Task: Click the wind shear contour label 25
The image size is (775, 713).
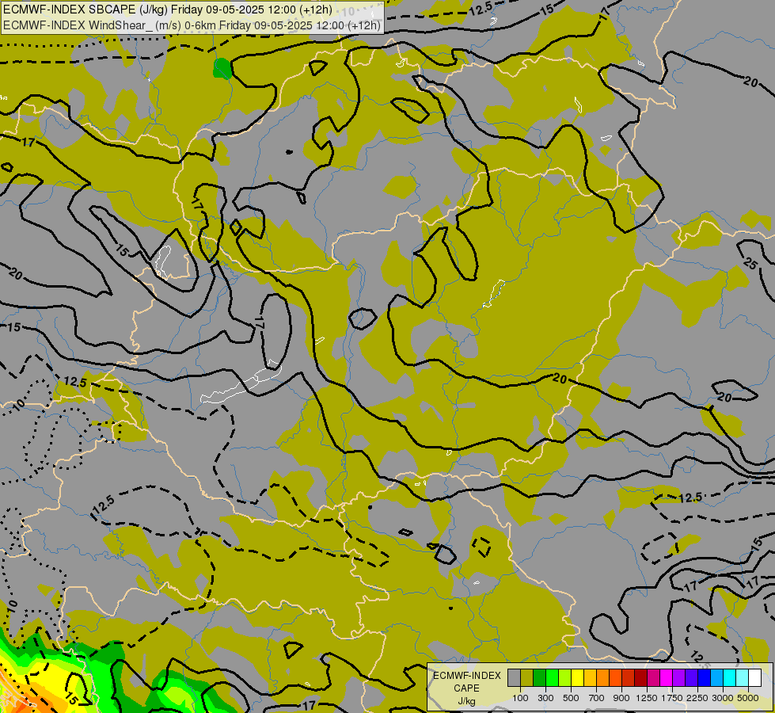Action: pos(750,264)
